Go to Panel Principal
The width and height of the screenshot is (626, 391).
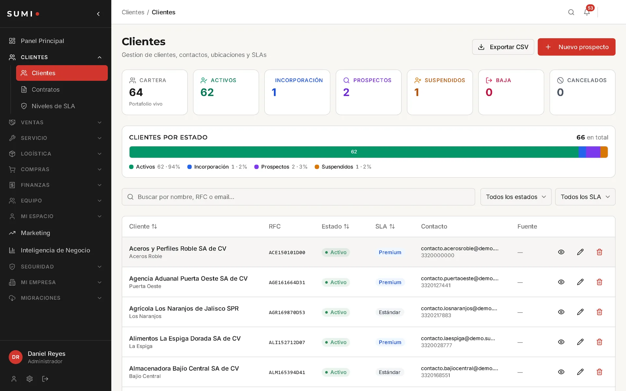pyautogui.click(x=55, y=41)
